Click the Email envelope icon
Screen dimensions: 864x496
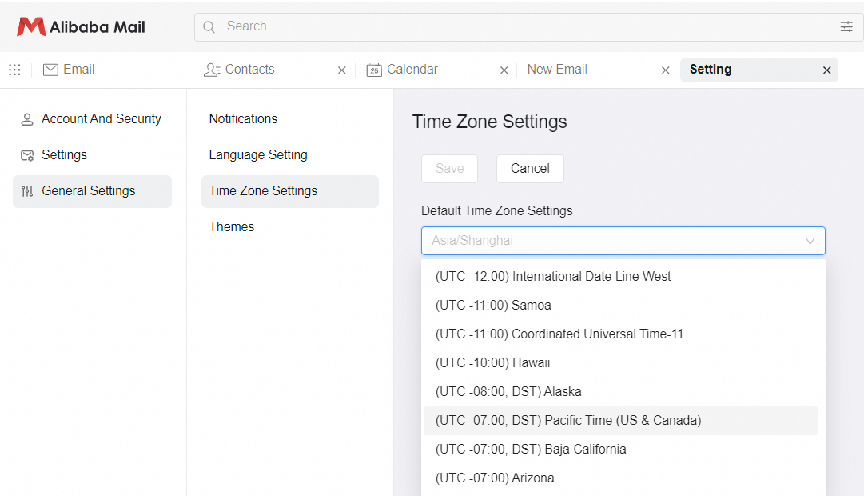pyautogui.click(x=50, y=70)
